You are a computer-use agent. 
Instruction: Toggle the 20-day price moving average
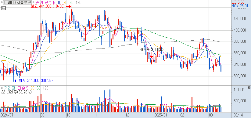[x=65, y=2]
